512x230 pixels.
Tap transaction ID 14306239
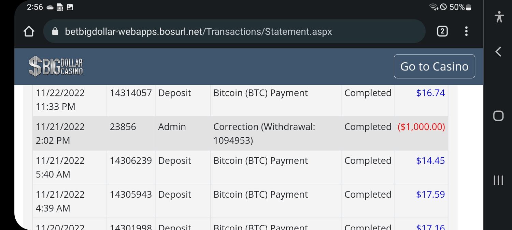(131, 160)
